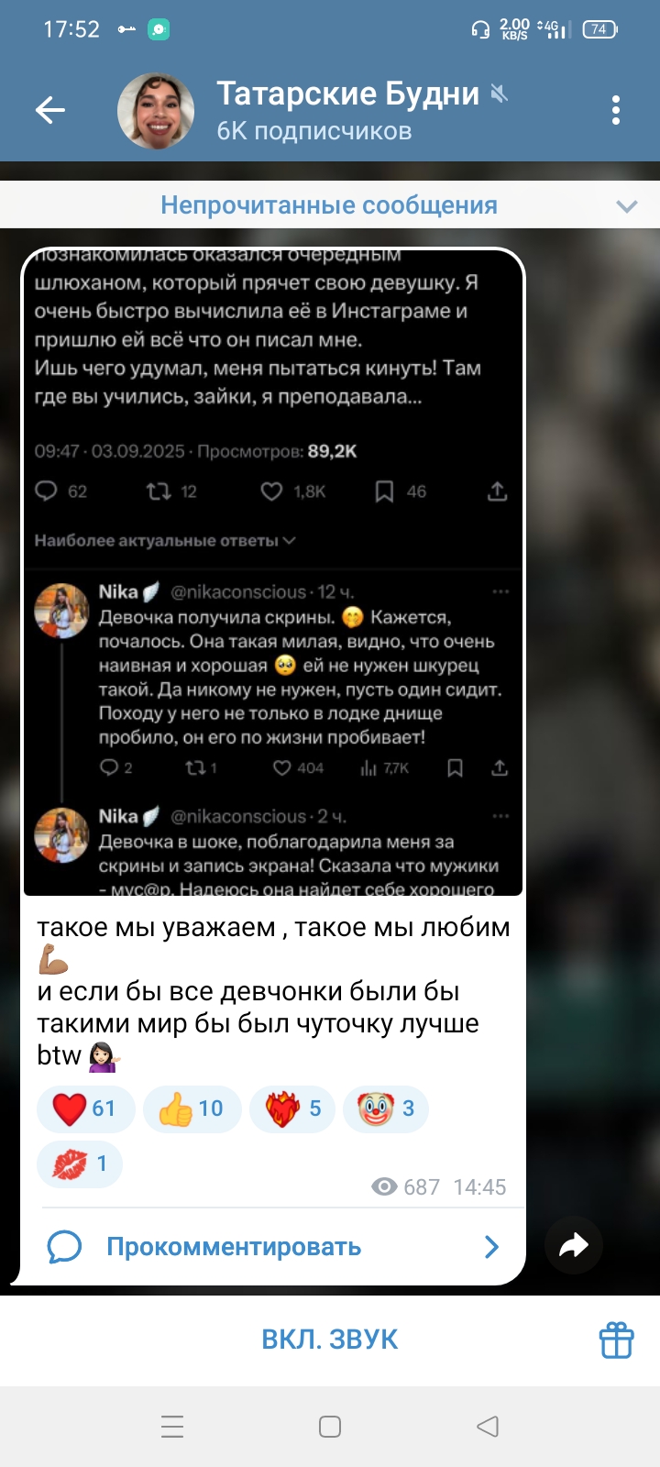Open Android recent apps menu button

click(172, 1427)
